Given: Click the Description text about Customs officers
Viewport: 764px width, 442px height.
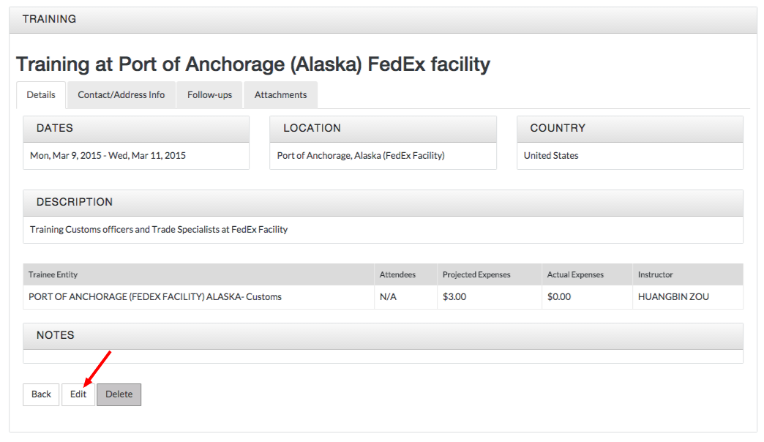Looking at the screenshot, I should (x=159, y=230).
